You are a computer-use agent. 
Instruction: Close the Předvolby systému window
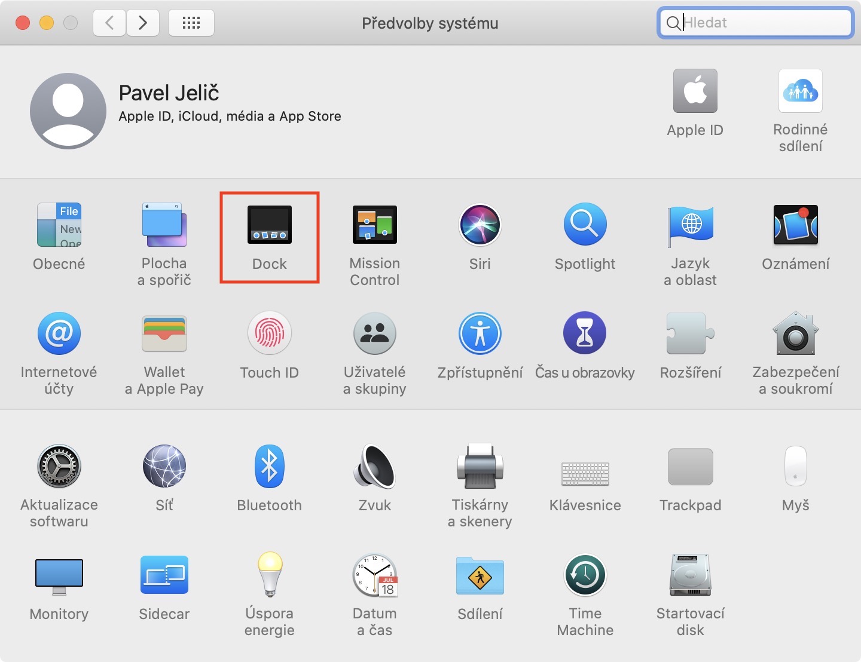coord(23,23)
